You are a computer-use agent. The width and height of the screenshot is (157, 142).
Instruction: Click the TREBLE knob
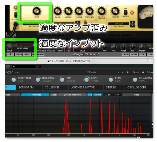[x=79, y=11]
